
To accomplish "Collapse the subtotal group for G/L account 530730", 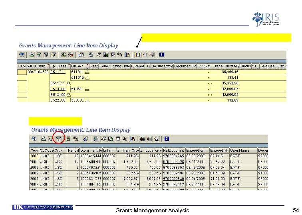I will point(87,100).
